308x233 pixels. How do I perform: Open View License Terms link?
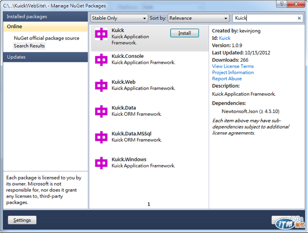pos(233,66)
